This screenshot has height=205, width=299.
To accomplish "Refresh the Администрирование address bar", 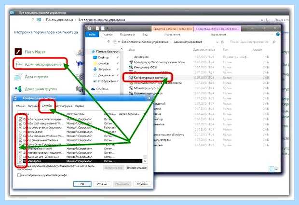I will (x=222, y=42).
